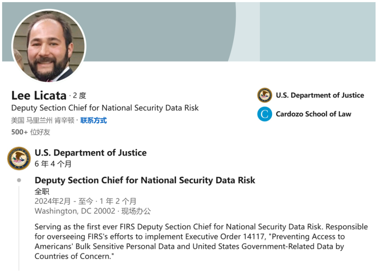The width and height of the screenshot is (378, 274).
Task: Click the blue Cardozo 'C' logo icon
Action: pyautogui.click(x=265, y=114)
